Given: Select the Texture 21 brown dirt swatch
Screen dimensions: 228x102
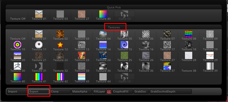Looking at the screenshot, I should tap(39, 57).
